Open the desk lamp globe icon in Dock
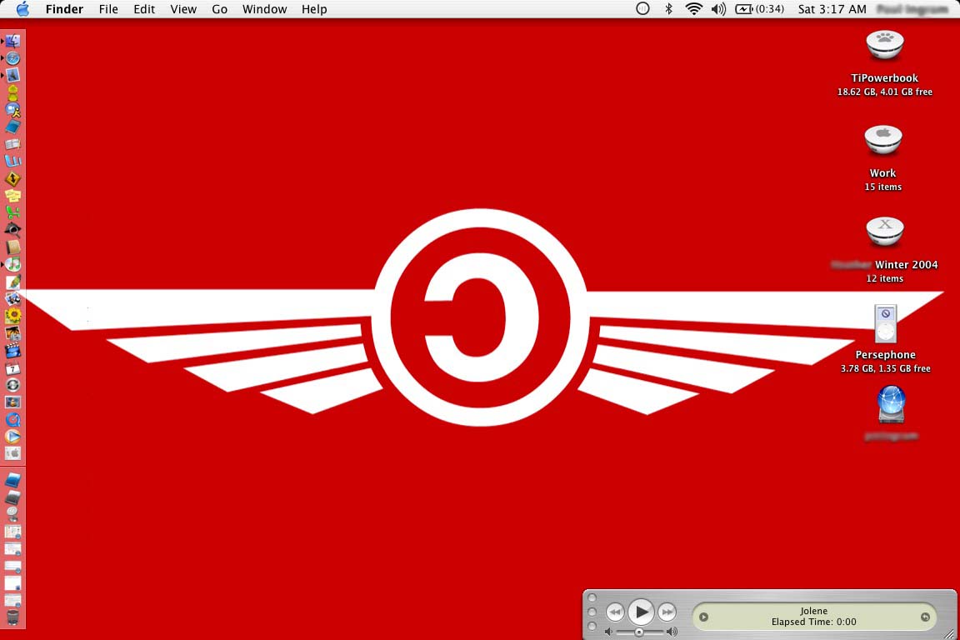 pos(12,514)
